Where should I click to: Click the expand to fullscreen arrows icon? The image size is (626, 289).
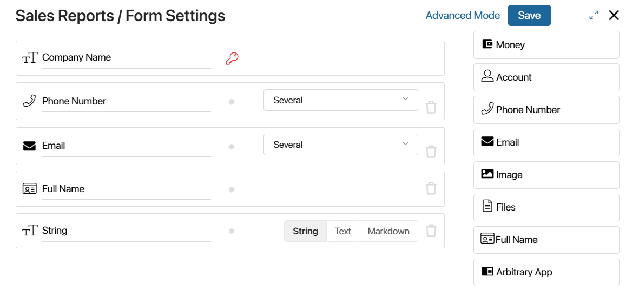click(594, 16)
